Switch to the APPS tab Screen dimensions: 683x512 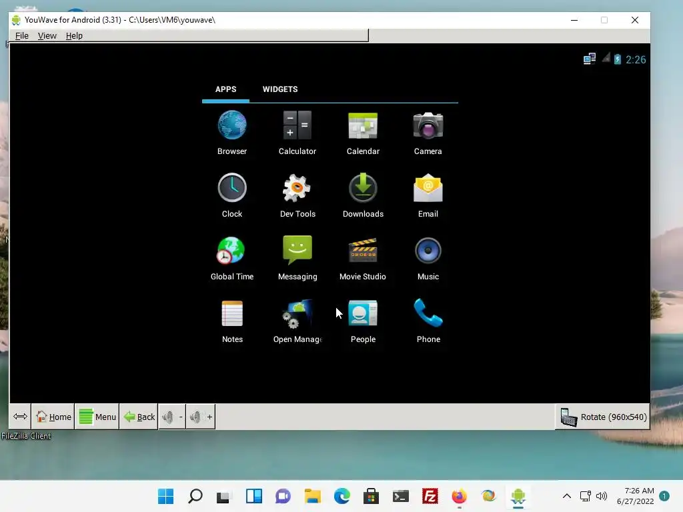[225, 89]
